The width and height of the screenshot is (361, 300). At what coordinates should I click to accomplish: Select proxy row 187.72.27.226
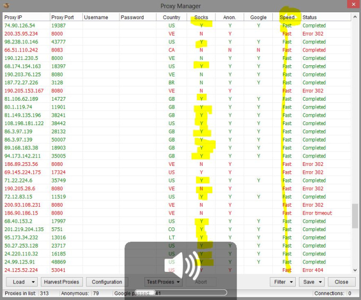coord(177,83)
